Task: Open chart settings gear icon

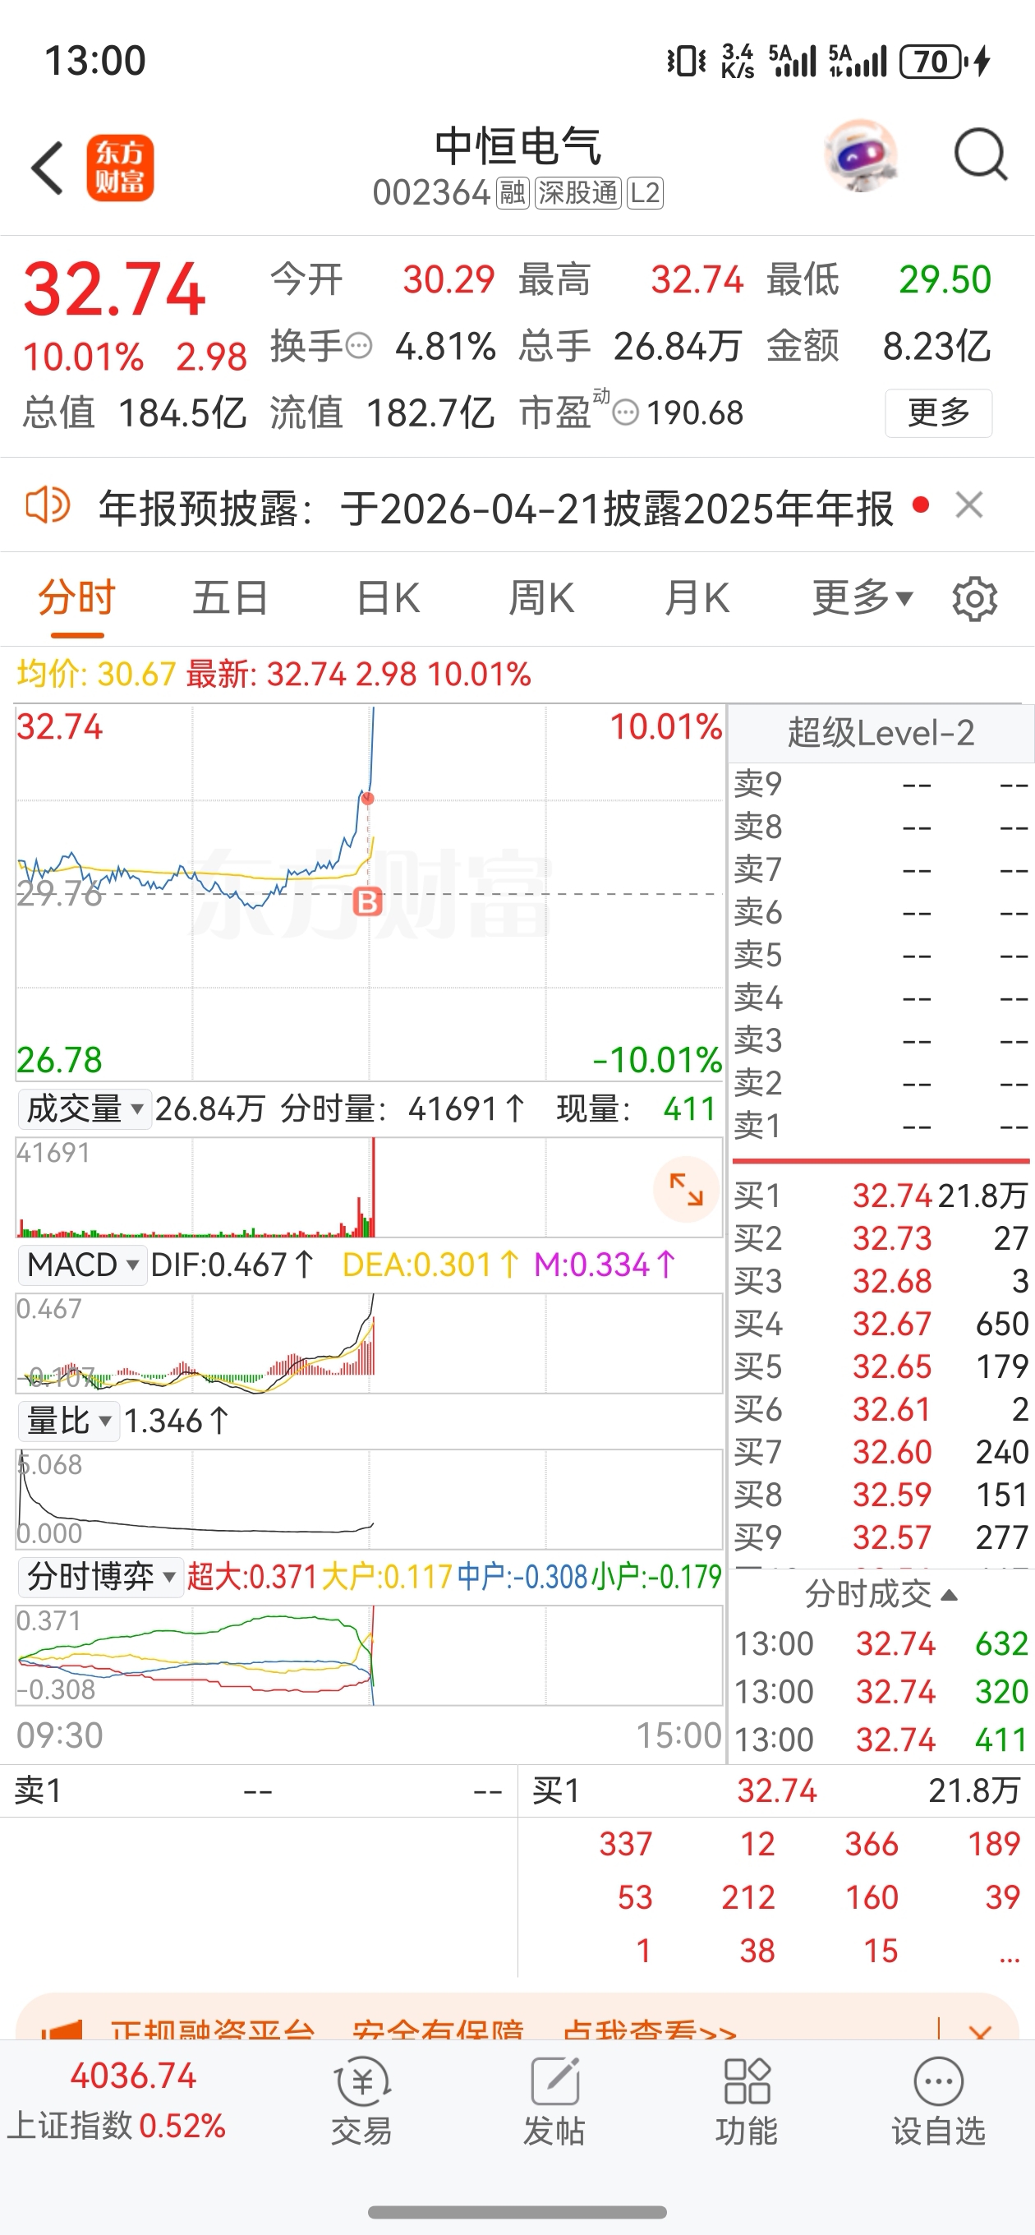Action: coord(974,599)
